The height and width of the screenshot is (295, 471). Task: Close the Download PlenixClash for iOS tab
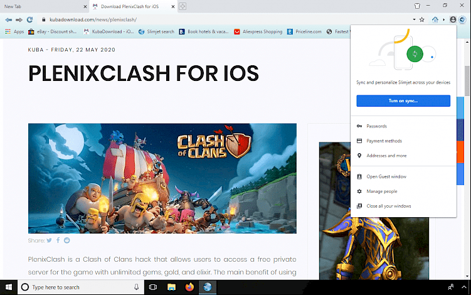click(173, 6)
